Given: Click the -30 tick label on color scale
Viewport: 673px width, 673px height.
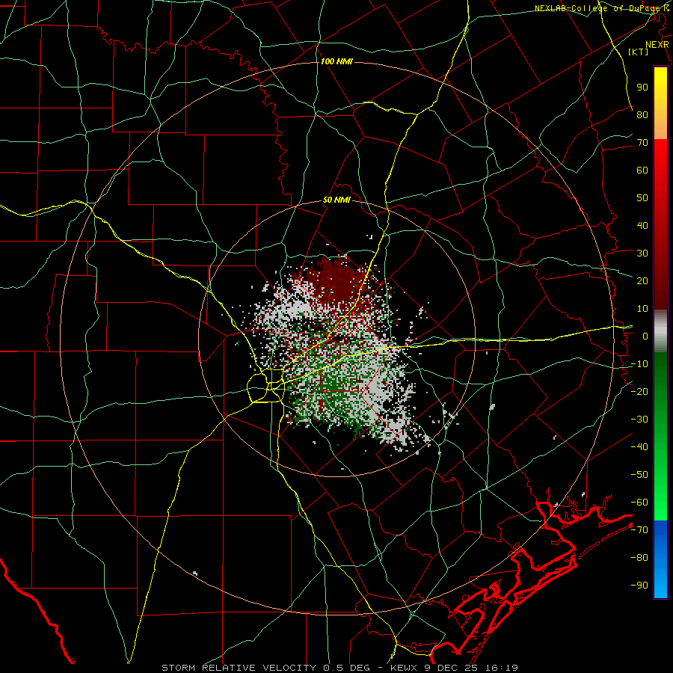Looking at the screenshot, I should click(x=639, y=420).
